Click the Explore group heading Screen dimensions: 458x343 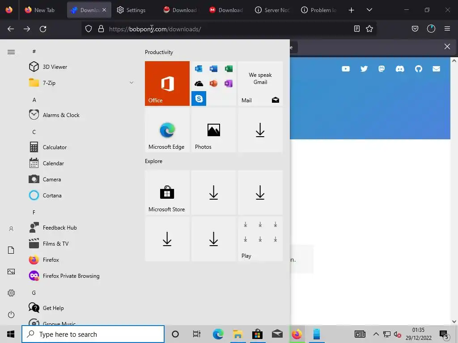coord(154,161)
